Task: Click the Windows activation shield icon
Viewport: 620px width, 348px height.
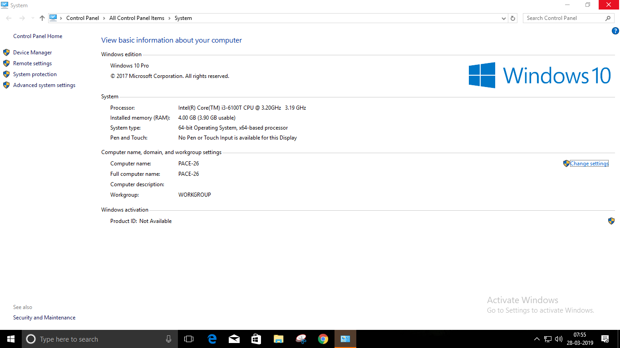Action: click(x=611, y=221)
